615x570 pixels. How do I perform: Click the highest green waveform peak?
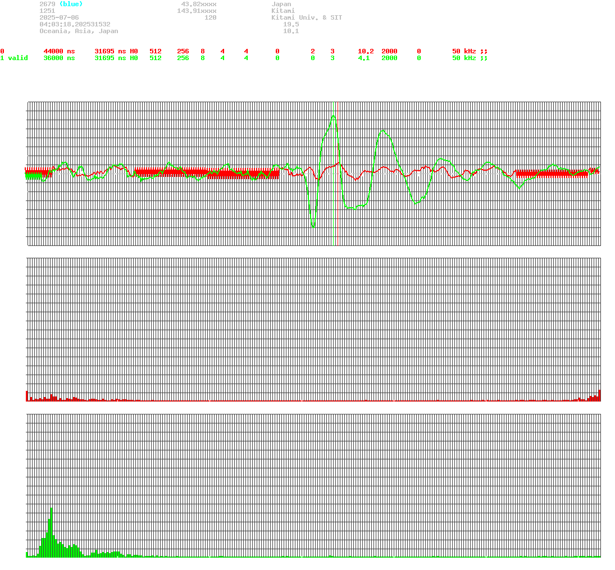(334, 116)
